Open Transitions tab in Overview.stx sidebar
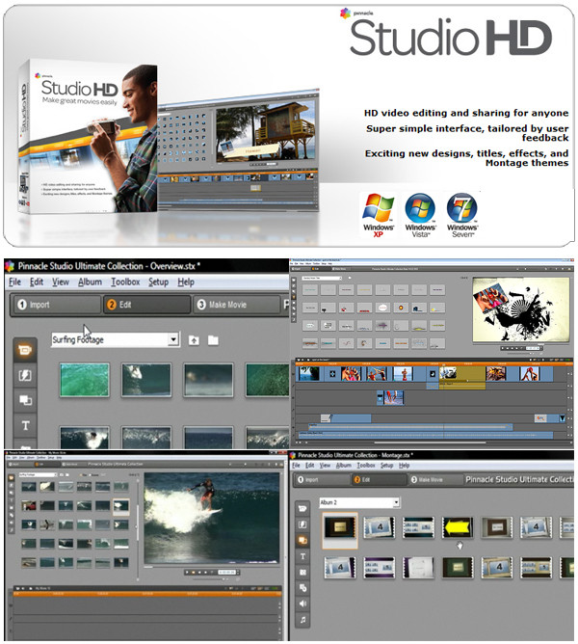 coord(25,375)
